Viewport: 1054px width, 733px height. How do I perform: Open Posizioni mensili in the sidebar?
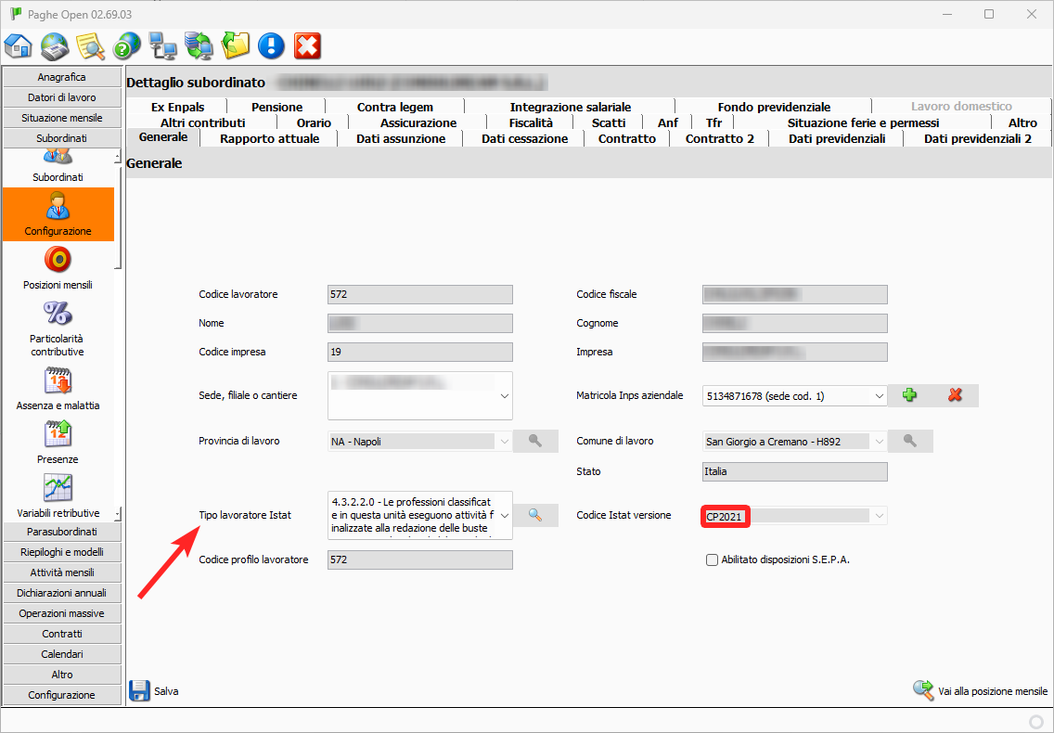(x=58, y=268)
